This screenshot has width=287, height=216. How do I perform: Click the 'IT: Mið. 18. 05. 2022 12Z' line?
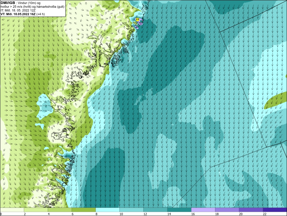(18, 10)
